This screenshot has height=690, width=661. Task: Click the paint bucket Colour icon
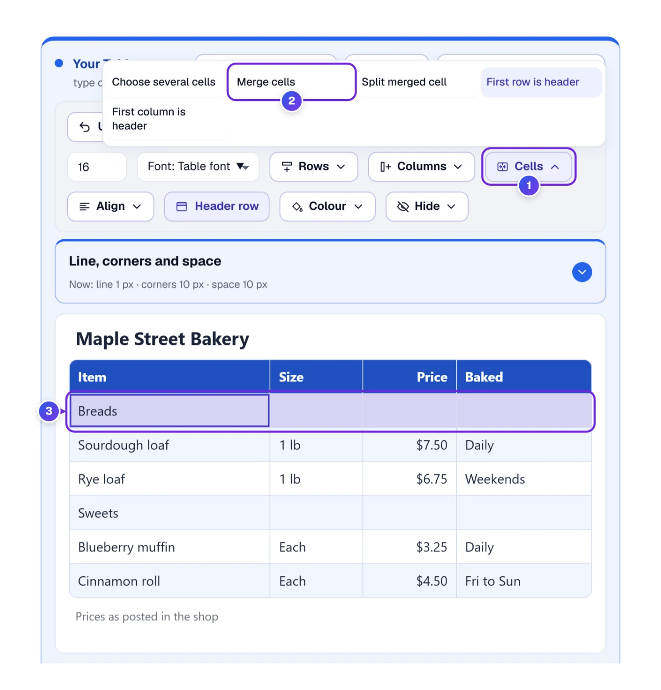coord(297,206)
